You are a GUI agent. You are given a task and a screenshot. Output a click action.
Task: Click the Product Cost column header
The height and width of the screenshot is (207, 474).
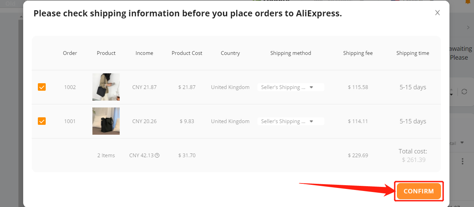(x=187, y=53)
